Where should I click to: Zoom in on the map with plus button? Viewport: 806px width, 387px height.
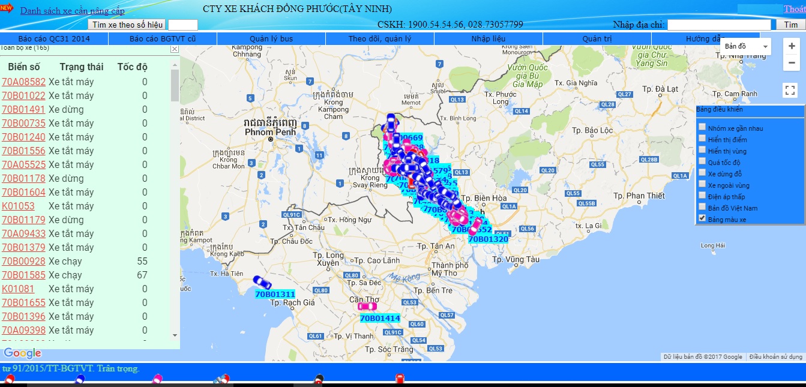click(x=792, y=46)
